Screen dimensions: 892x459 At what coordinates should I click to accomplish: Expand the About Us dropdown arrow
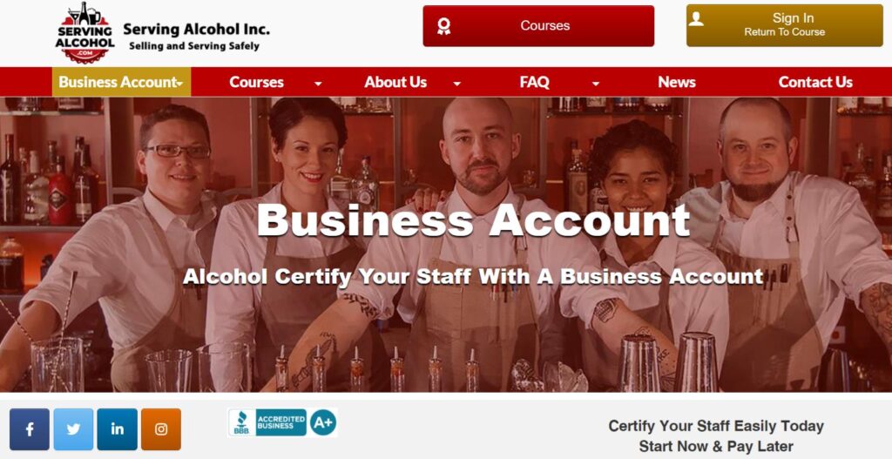coord(456,84)
